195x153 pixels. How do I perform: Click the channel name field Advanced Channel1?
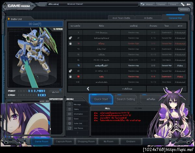coord(75,4)
